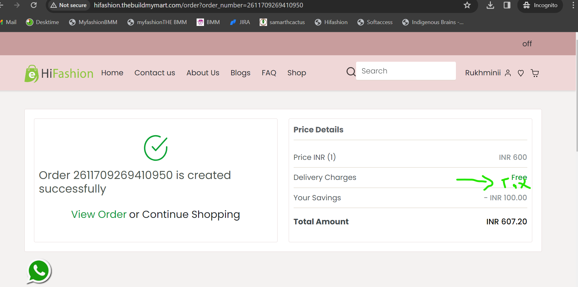This screenshot has height=287, width=578.
Task: Select the Price Details heading
Action: tap(318, 130)
